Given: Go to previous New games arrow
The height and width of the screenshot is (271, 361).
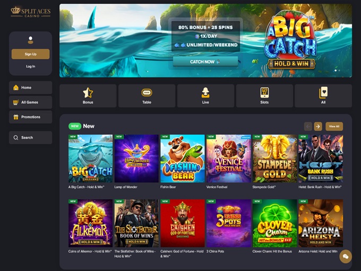Looking at the screenshot, I should click(308, 126).
